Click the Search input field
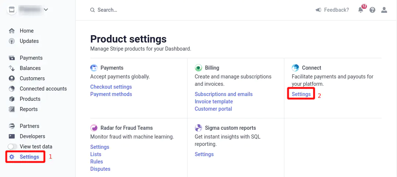Image resolution: width=397 pixels, height=177 pixels. [x=147, y=10]
